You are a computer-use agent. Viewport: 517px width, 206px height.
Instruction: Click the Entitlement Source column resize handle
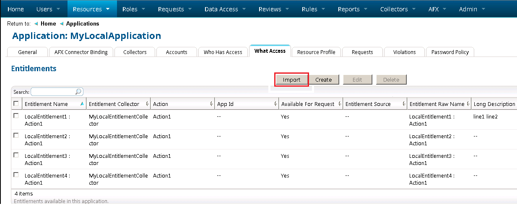[404, 104]
